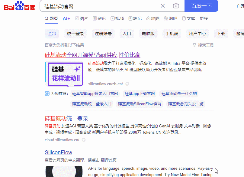The height and width of the screenshot is (177, 244).
Task: Select the 统一登录 filter chip
Action: point(75,34)
